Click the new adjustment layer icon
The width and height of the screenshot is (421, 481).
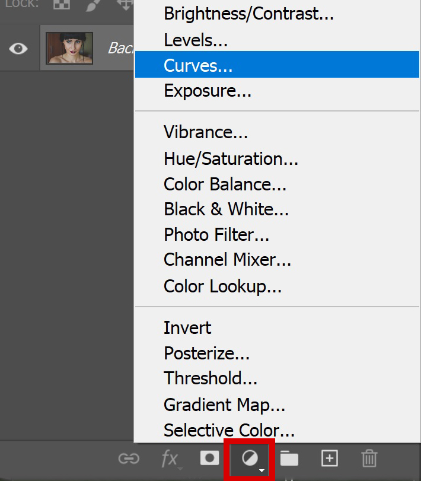(x=250, y=458)
